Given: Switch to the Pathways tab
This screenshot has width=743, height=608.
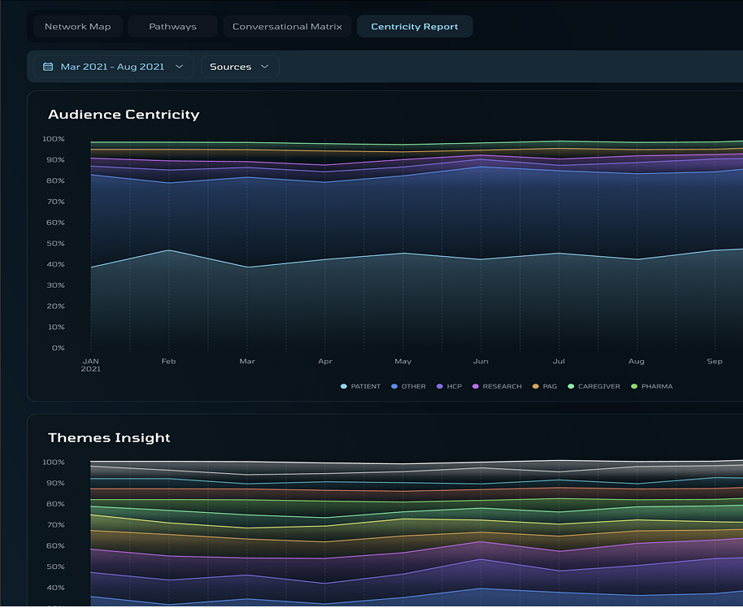Looking at the screenshot, I should point(172,27).
